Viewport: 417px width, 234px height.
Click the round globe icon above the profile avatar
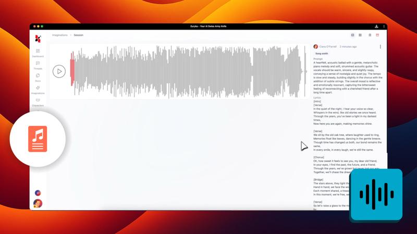click(38, 193)
